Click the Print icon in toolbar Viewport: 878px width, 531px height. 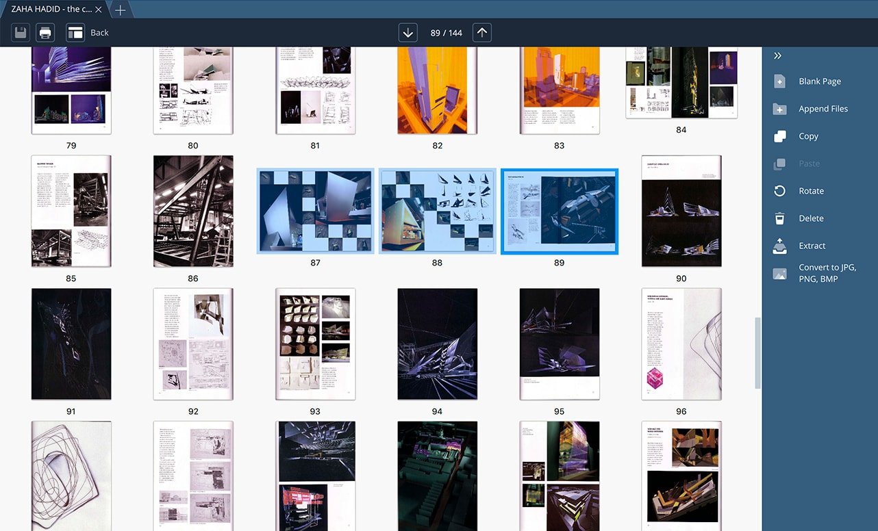tap(45, 32)
